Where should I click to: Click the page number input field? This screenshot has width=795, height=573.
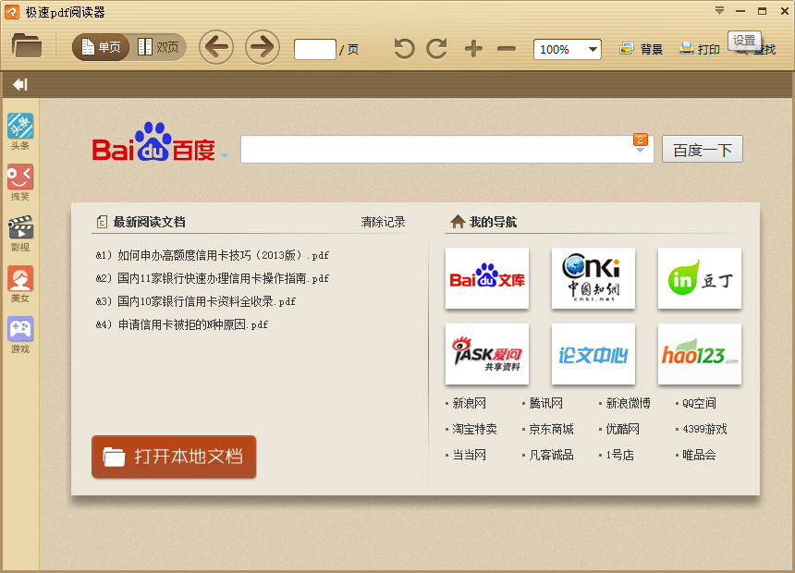point(315,49)
